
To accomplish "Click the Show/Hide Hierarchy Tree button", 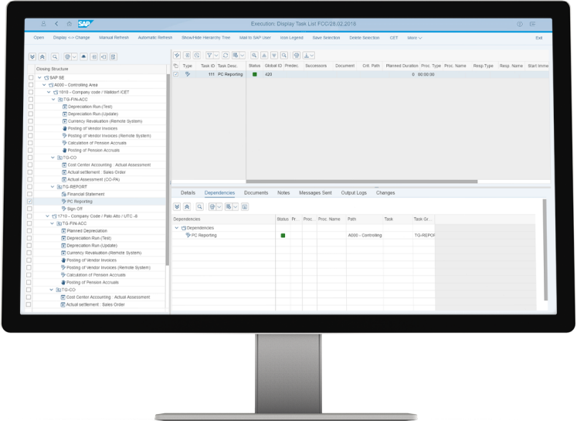I will (205, 37).
